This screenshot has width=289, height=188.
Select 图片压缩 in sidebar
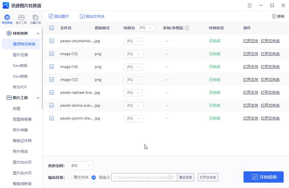coord(20,55)
